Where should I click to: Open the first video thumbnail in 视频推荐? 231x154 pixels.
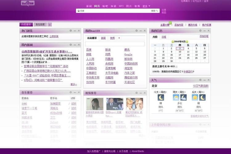(94, 104)
